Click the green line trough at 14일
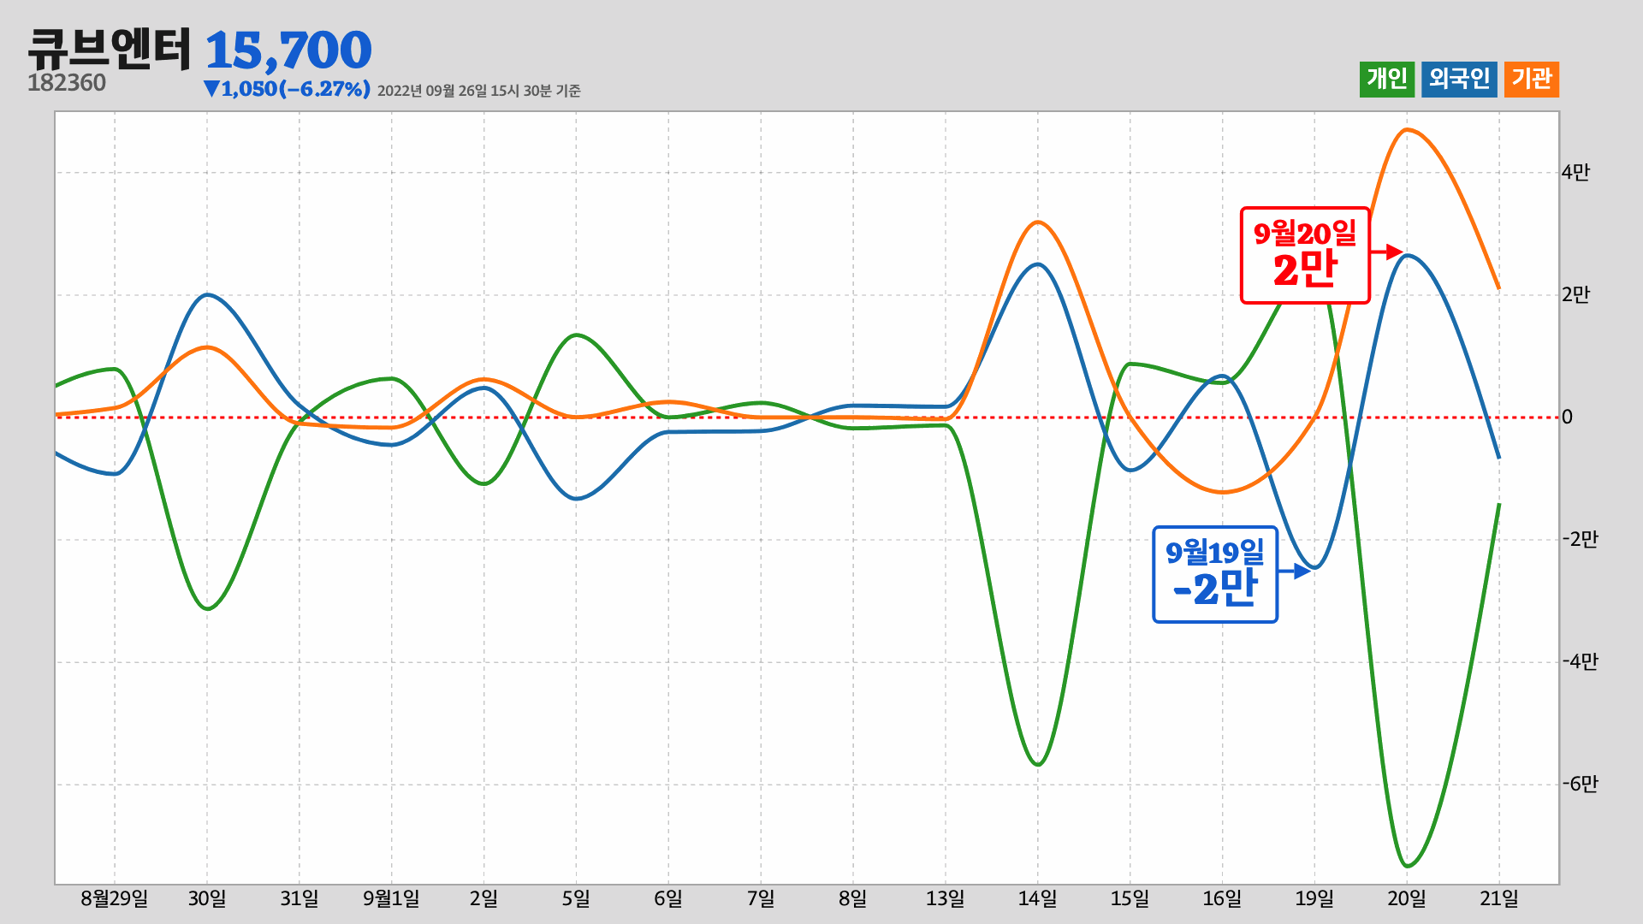The height and width of the screenshot is (924, 1643). tap(1038, 764)
